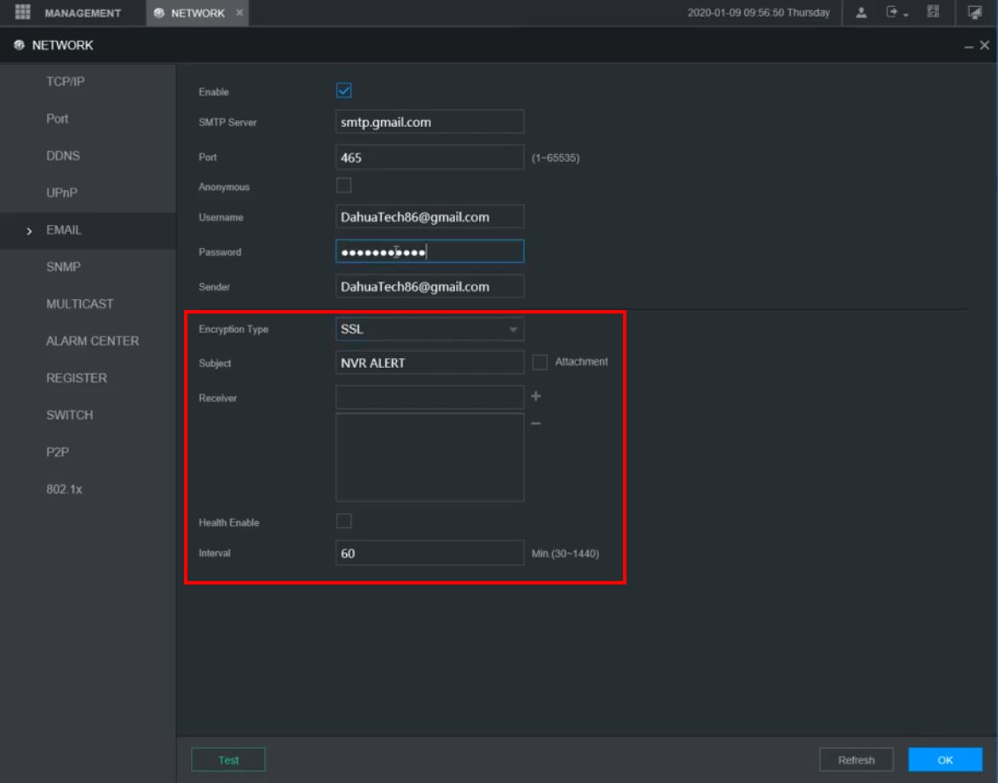998x783 pixels.
Task: Uncheck the Enable checkbox
Action: click(344, 91)
